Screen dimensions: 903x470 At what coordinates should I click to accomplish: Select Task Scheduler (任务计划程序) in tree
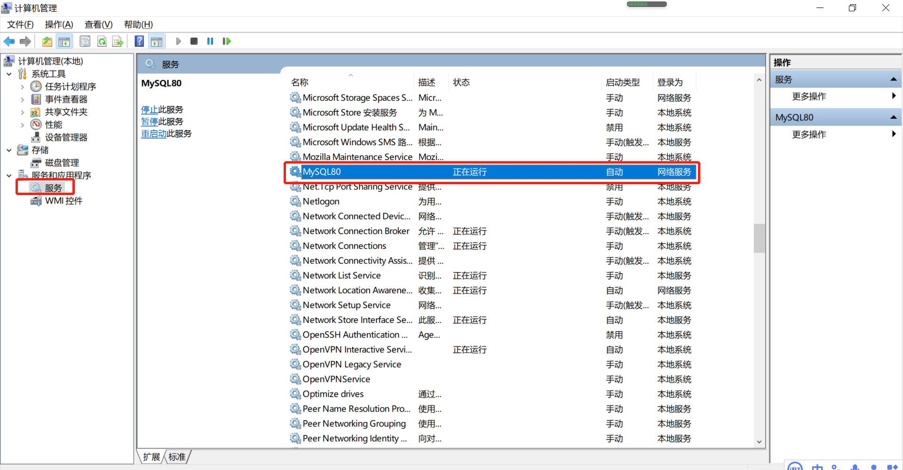pos(71,86)
